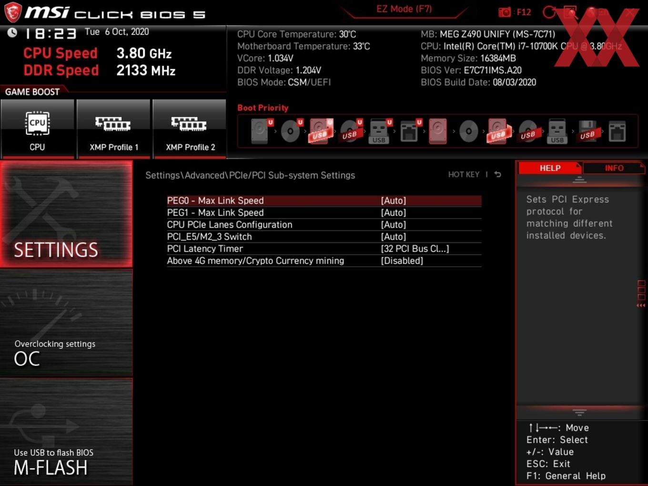The height and width of the screenshot is (486, 648).
Task: Click the PCI_E5/M2_3 Switch label
Action: (209, 236)
